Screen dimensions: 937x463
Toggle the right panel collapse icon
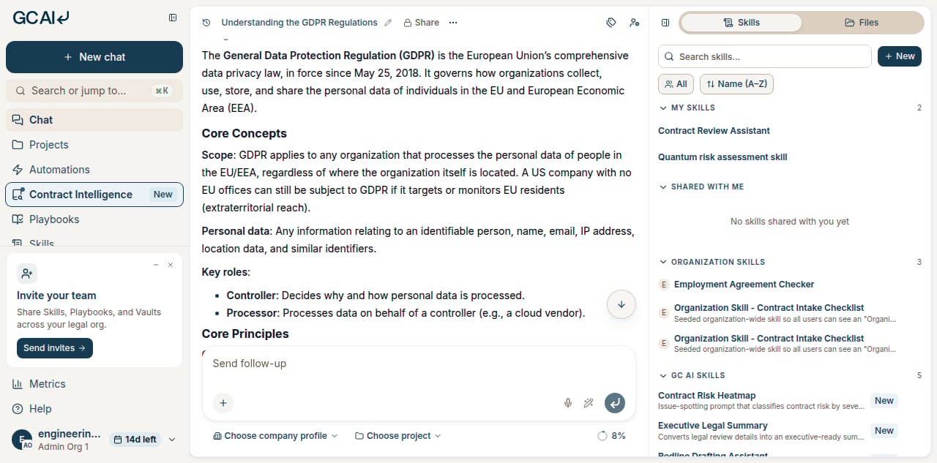(665, 23)
